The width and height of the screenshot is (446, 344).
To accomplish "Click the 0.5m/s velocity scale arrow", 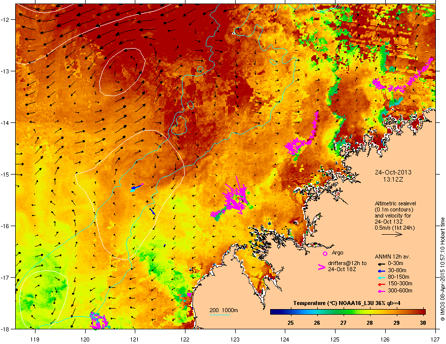I will [x=392, y=234].
